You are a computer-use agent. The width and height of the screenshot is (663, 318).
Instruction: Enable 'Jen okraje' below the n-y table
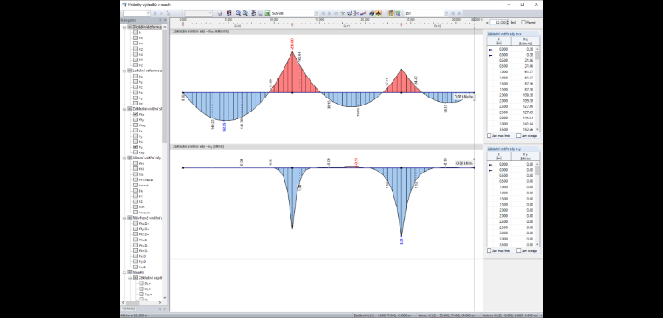pos(519,250)
